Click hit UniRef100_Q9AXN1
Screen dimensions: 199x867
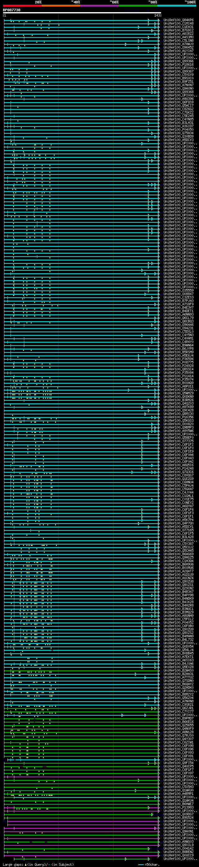(178, 831)
